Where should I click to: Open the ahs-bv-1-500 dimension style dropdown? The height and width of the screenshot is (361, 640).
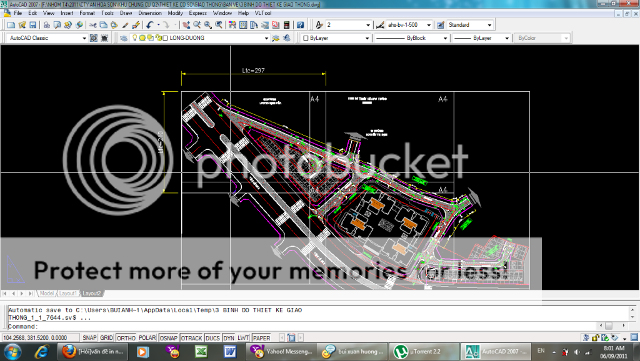(x=429, y=25)
